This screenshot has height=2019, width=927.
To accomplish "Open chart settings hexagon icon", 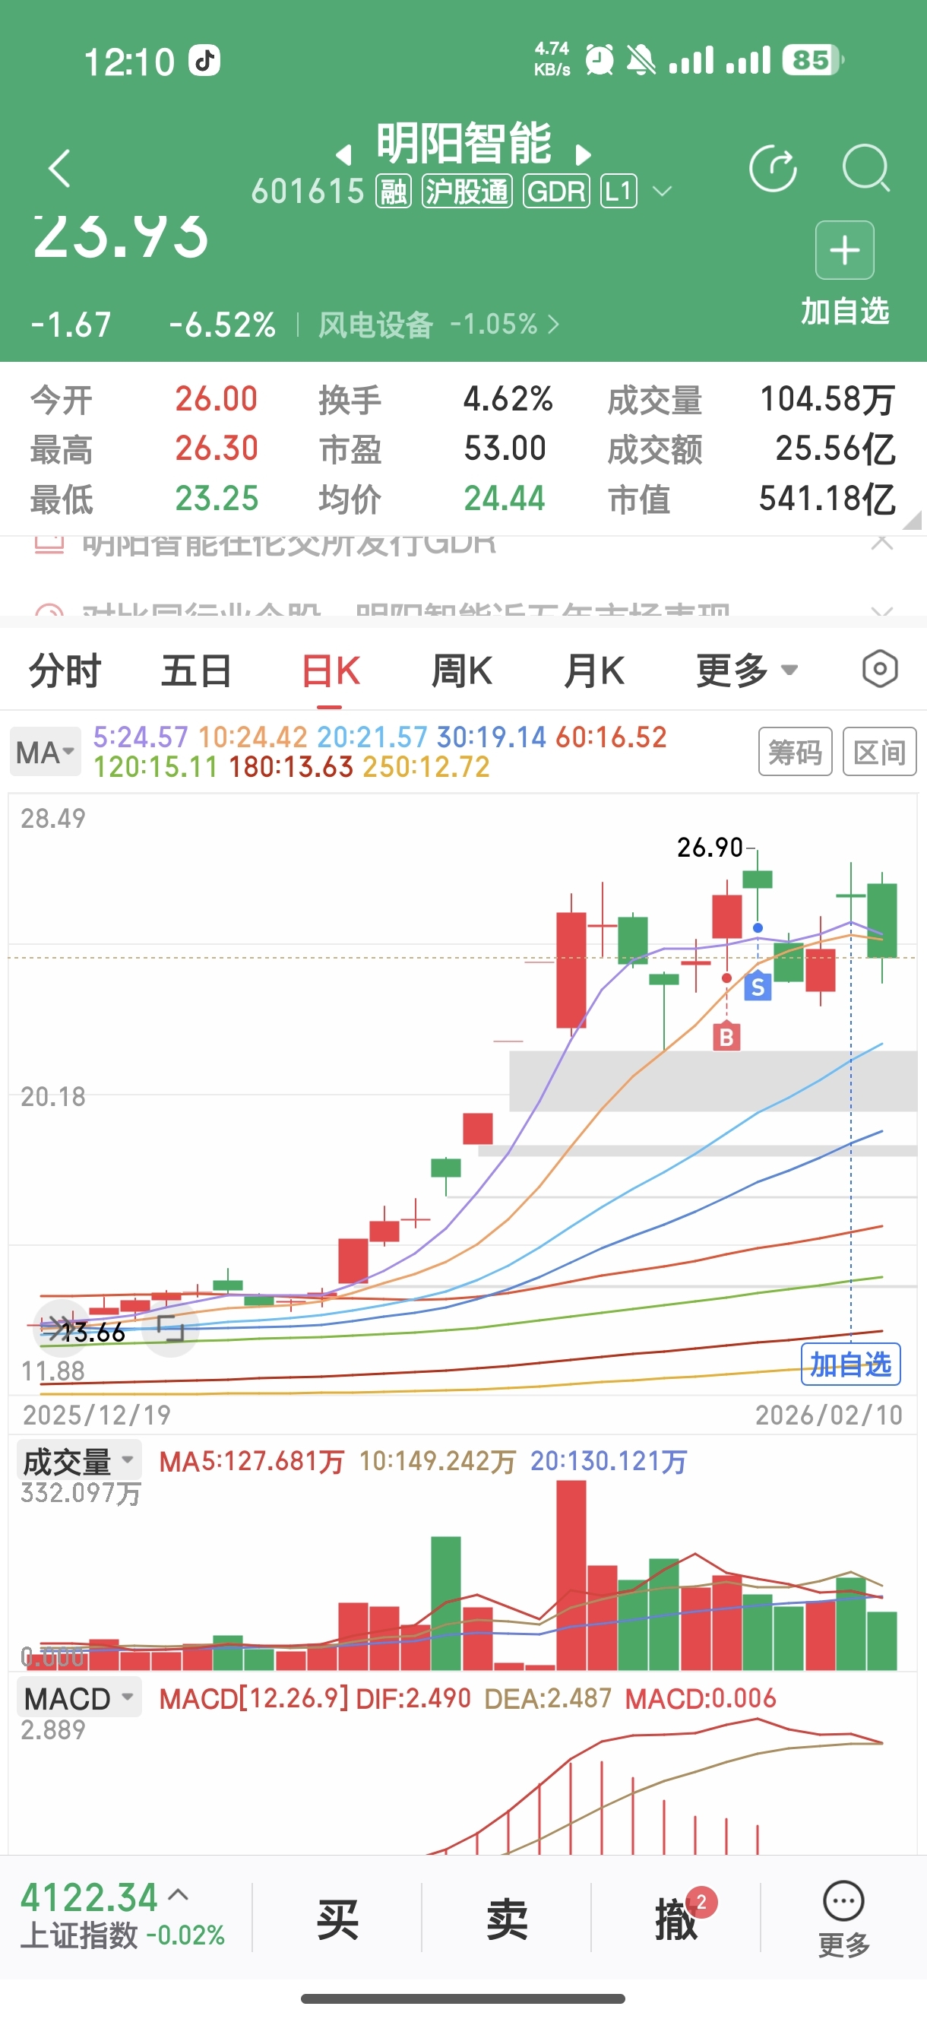I will 880,670.
